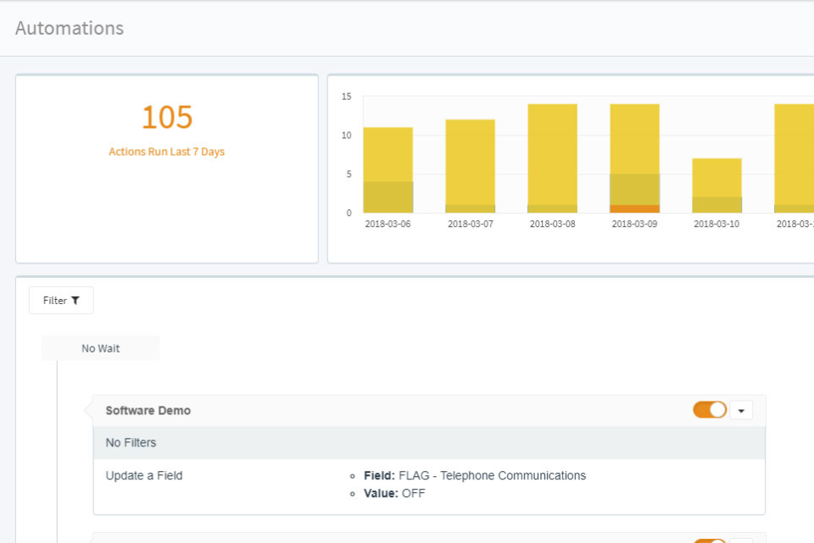Click the funnel icon on the Filter button
Image resolution: width=814 pixels, height=543 pixels.
click(x=75, y=299)
